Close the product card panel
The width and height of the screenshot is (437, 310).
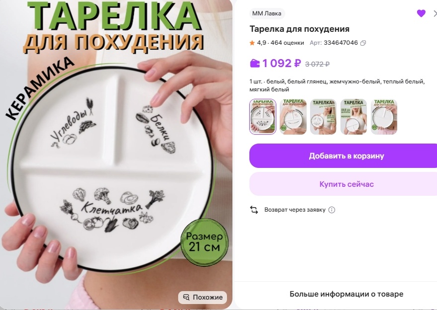coord(435,13)
